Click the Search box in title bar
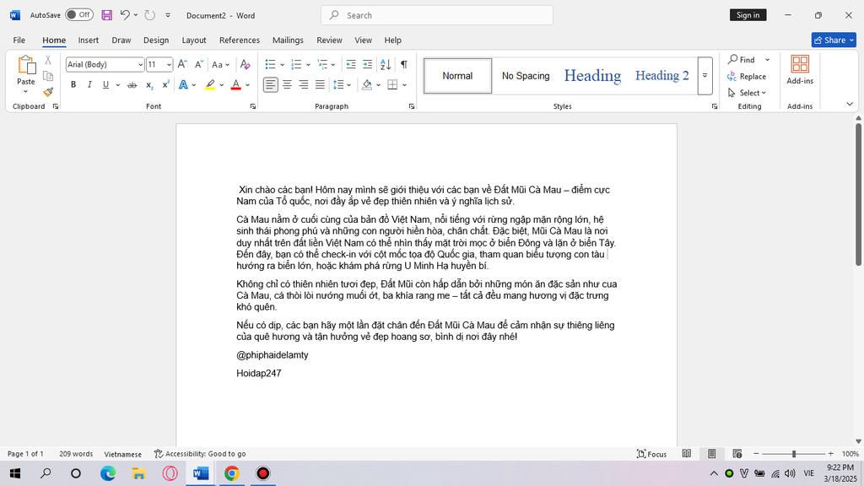The height and width of the screenshot is (486, 864). [437, 15]
